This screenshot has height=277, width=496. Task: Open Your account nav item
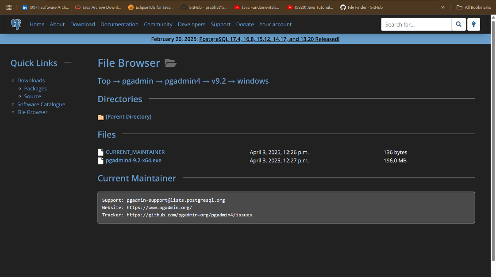(x=276, y=24)
